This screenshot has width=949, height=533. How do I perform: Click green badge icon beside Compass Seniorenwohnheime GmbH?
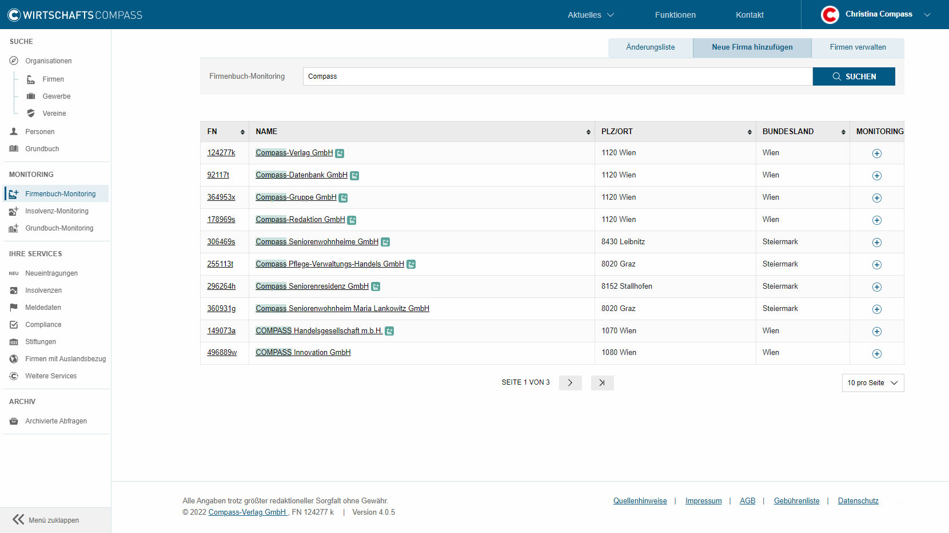[x=385, y=243]
